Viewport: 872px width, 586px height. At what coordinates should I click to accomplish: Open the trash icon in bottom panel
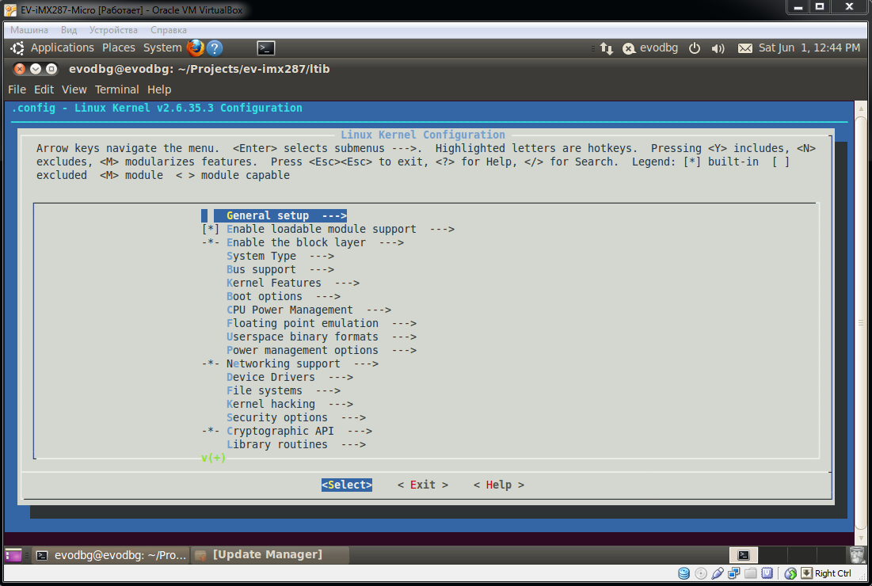857,555
